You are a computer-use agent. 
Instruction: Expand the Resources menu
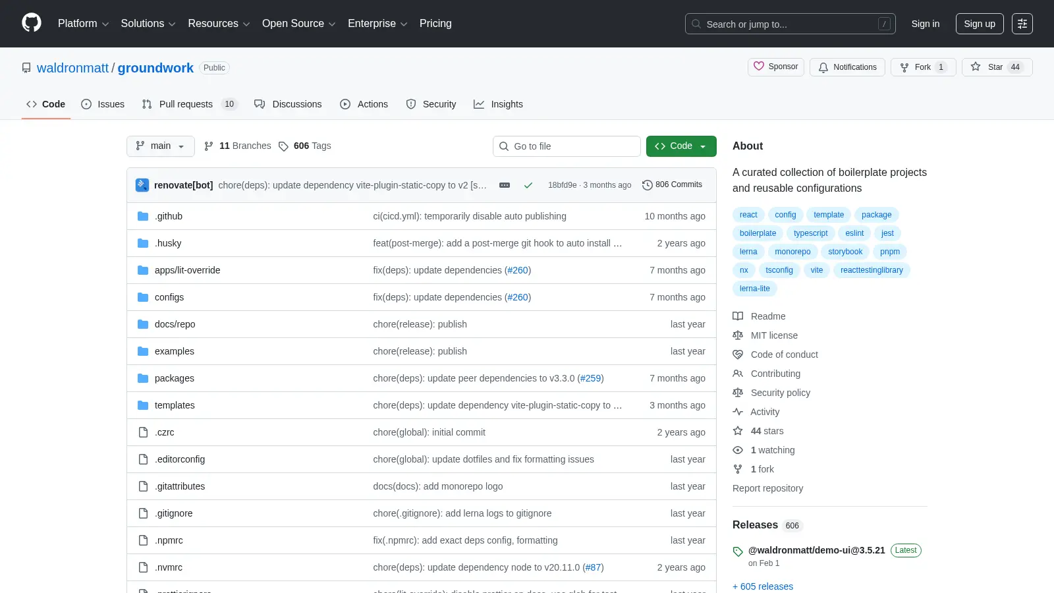(x=219, y=24)
